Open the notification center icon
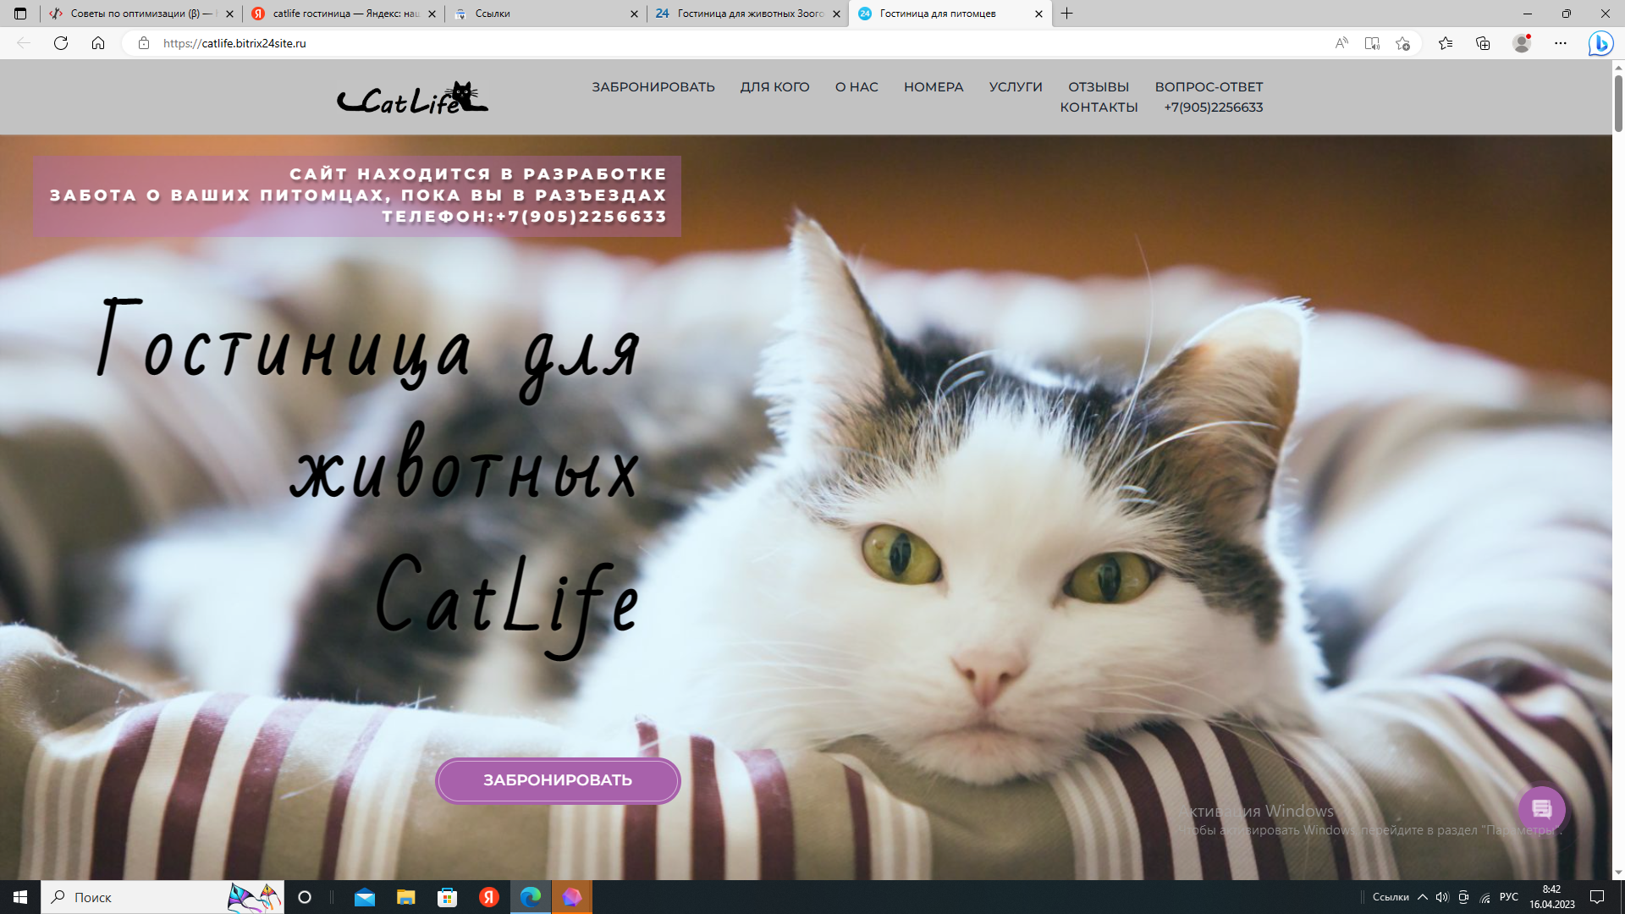This screenshot has width=1625, height=914. coord(1597,897)
